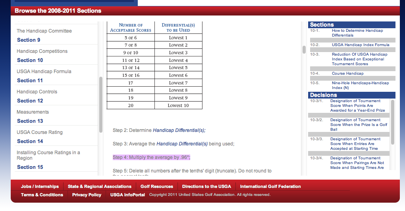
Task: Open Section 14 USGA Course Rating
Action: [x=30, y=141]
